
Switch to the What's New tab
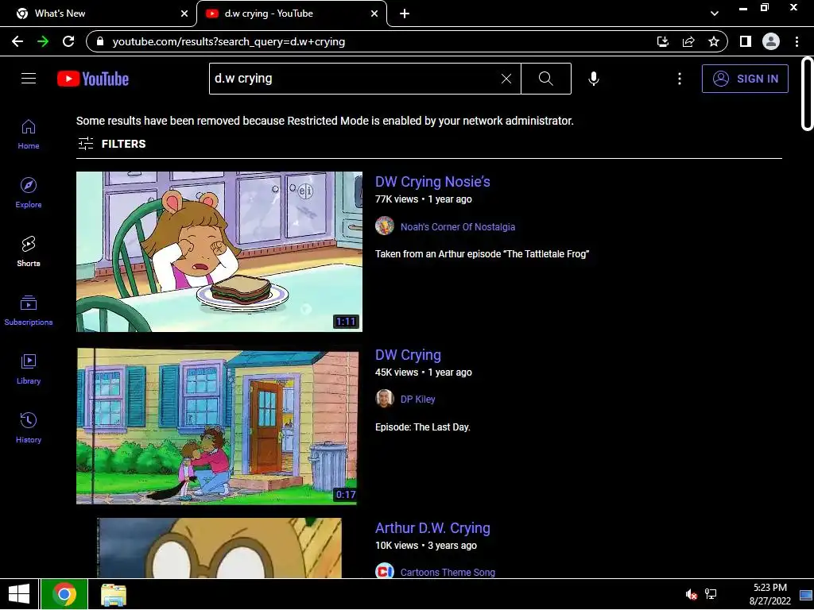pos(98,14)
